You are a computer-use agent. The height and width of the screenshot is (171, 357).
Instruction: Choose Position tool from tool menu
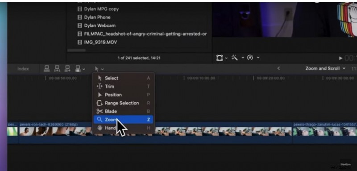tap(123, 95)
